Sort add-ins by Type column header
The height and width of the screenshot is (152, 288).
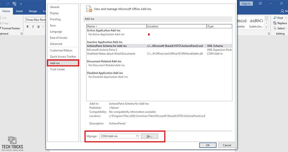pyautogui.click(x=219, y=26)
